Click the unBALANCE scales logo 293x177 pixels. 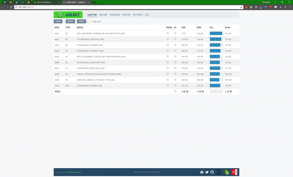pos(68,15)
